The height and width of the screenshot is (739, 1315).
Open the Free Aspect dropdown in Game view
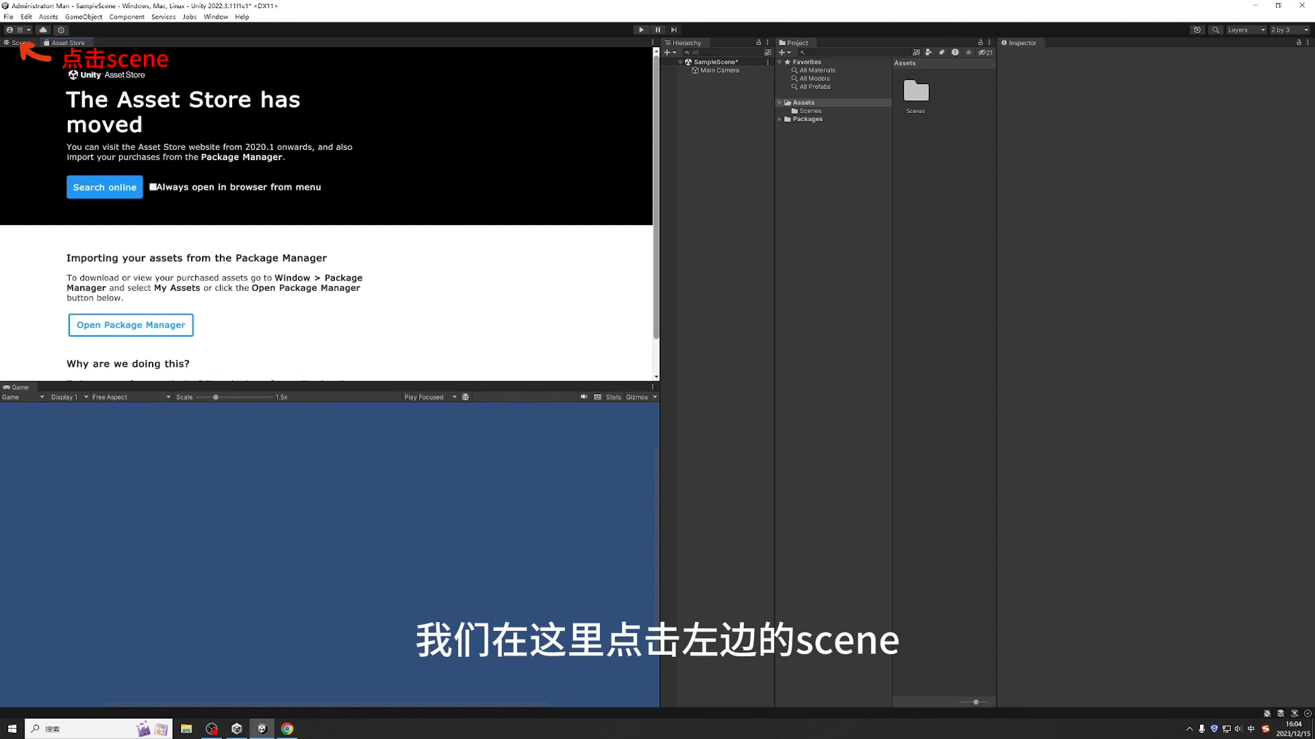pyautogui.click(x=130, y=397)
